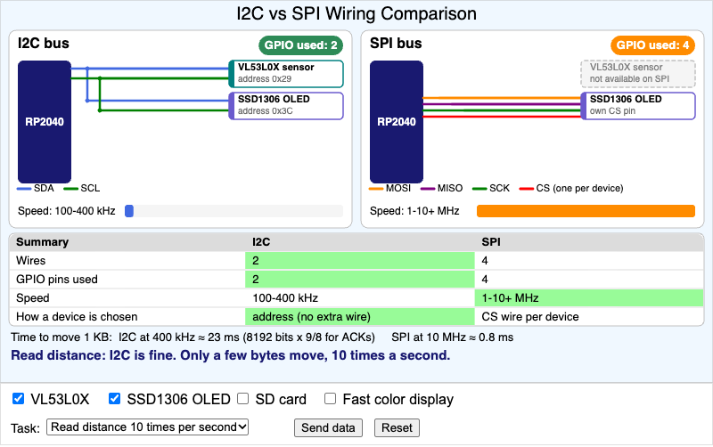
Task: Click the I2C vs SPI Wiring Comparison title
Action: tap(356, 13)
